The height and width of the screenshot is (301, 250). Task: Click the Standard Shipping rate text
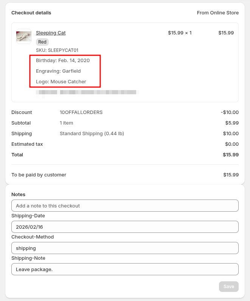click(x=92, y=134)
